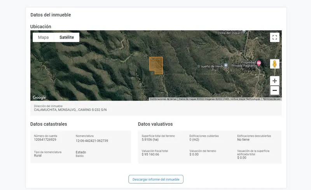This screenshot has height=190, width=311.
Task: Toggle fullscreen map view
Action: coord(274,37)
